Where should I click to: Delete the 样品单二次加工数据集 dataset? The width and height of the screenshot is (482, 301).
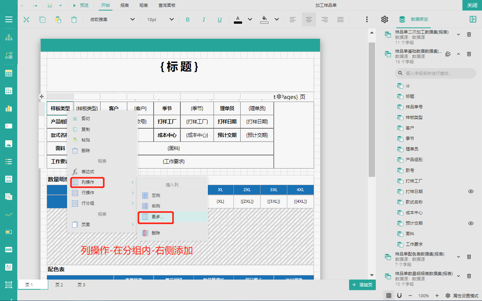pos(469,34)
